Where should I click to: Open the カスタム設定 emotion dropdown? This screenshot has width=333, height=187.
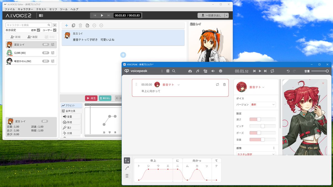[256, 154]
